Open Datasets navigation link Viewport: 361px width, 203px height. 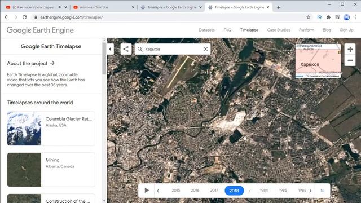point(207,30)
